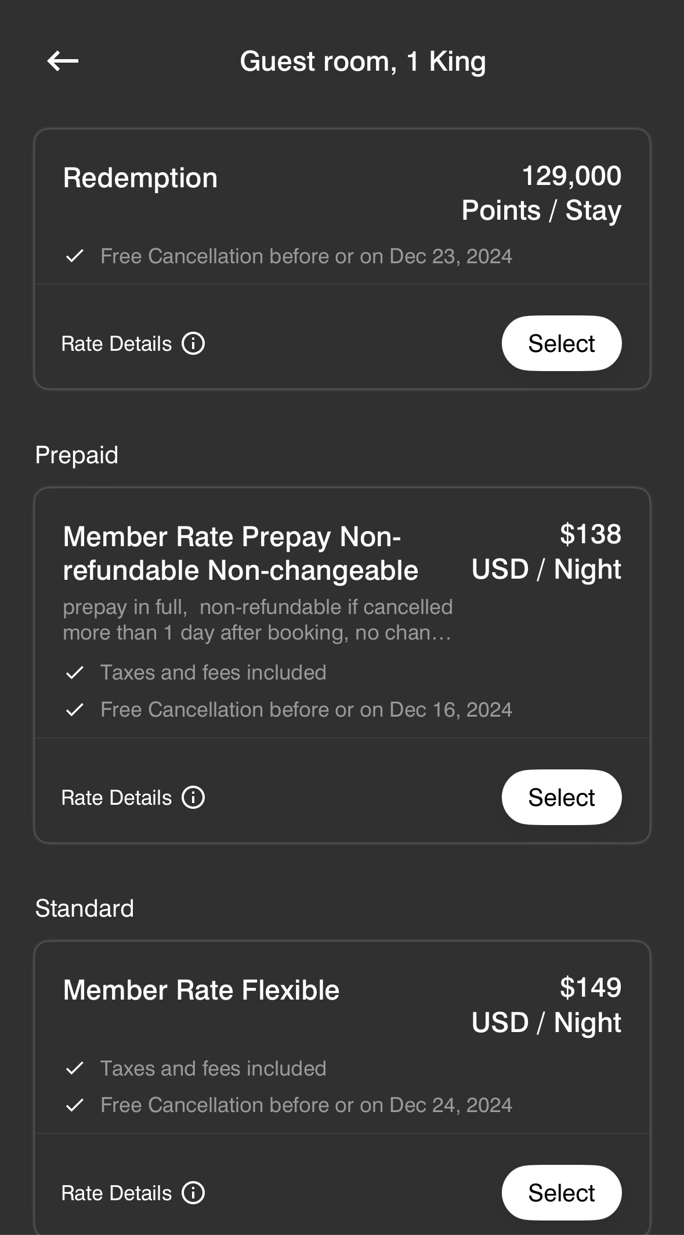Select the Member Rate Flexible option
Viewport: 684px width, 1235px height.
click(561, 1193)
